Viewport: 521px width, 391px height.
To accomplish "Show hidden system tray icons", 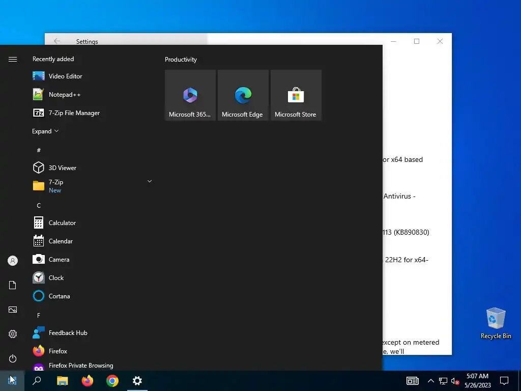I will point(430,381).
